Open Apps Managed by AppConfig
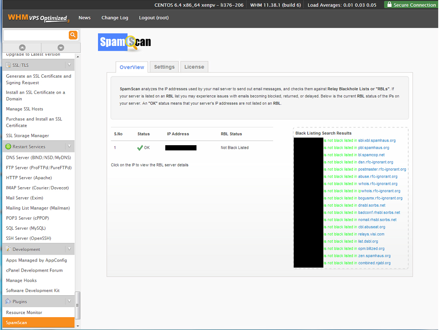Screen dimensions: 439x330 [36, 260]
